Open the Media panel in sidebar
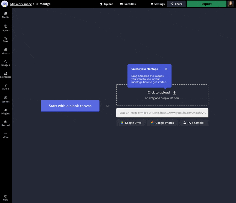 click(6, 15)
